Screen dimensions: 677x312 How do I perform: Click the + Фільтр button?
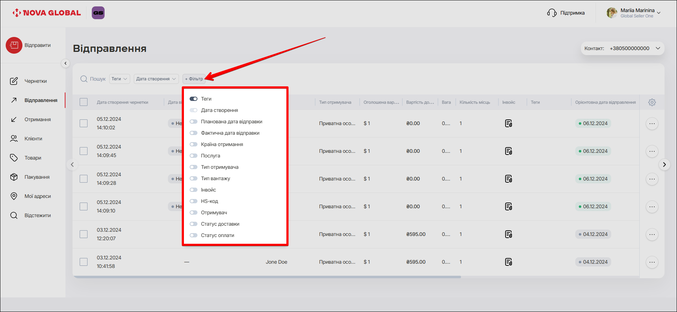194,79
